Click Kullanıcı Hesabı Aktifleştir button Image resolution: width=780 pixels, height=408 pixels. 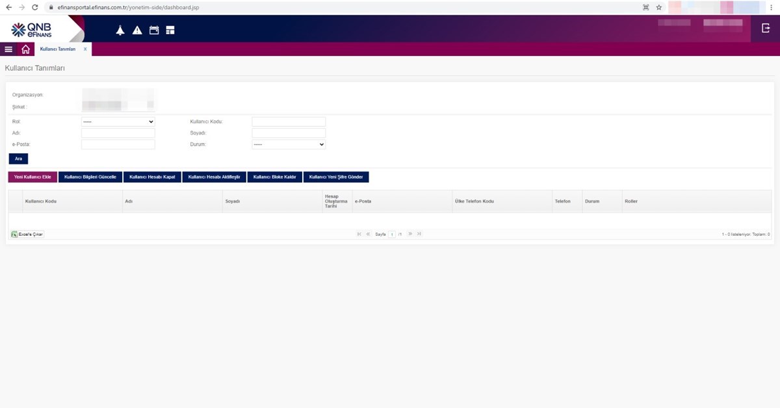tap(214, 177)
